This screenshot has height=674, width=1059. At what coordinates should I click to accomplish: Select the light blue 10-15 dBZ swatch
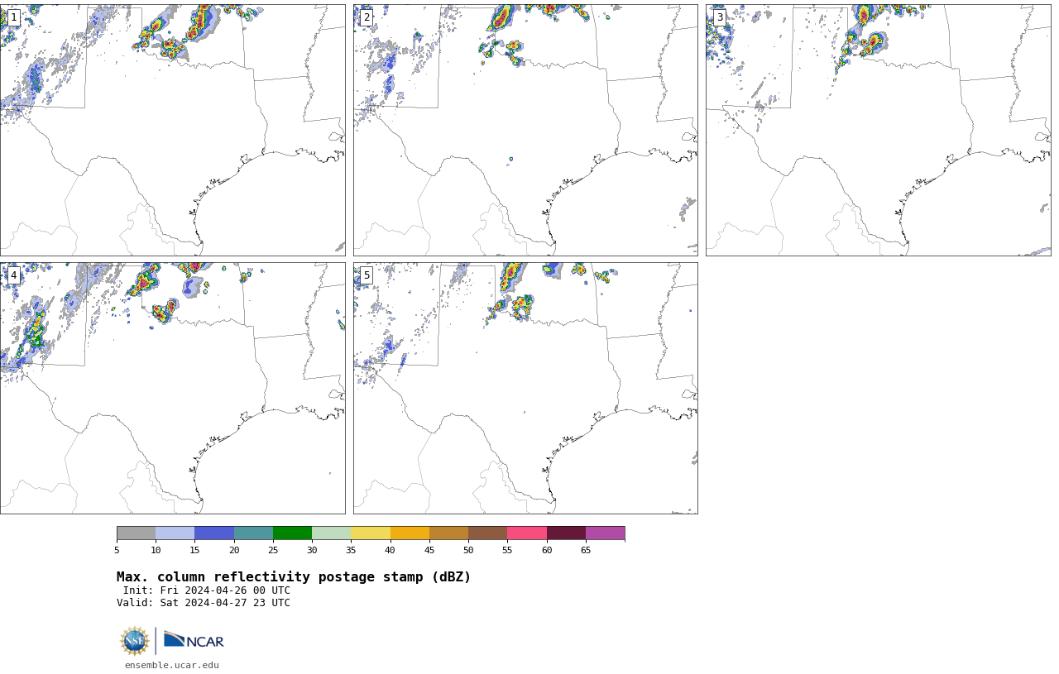click(x=175, y=533)
